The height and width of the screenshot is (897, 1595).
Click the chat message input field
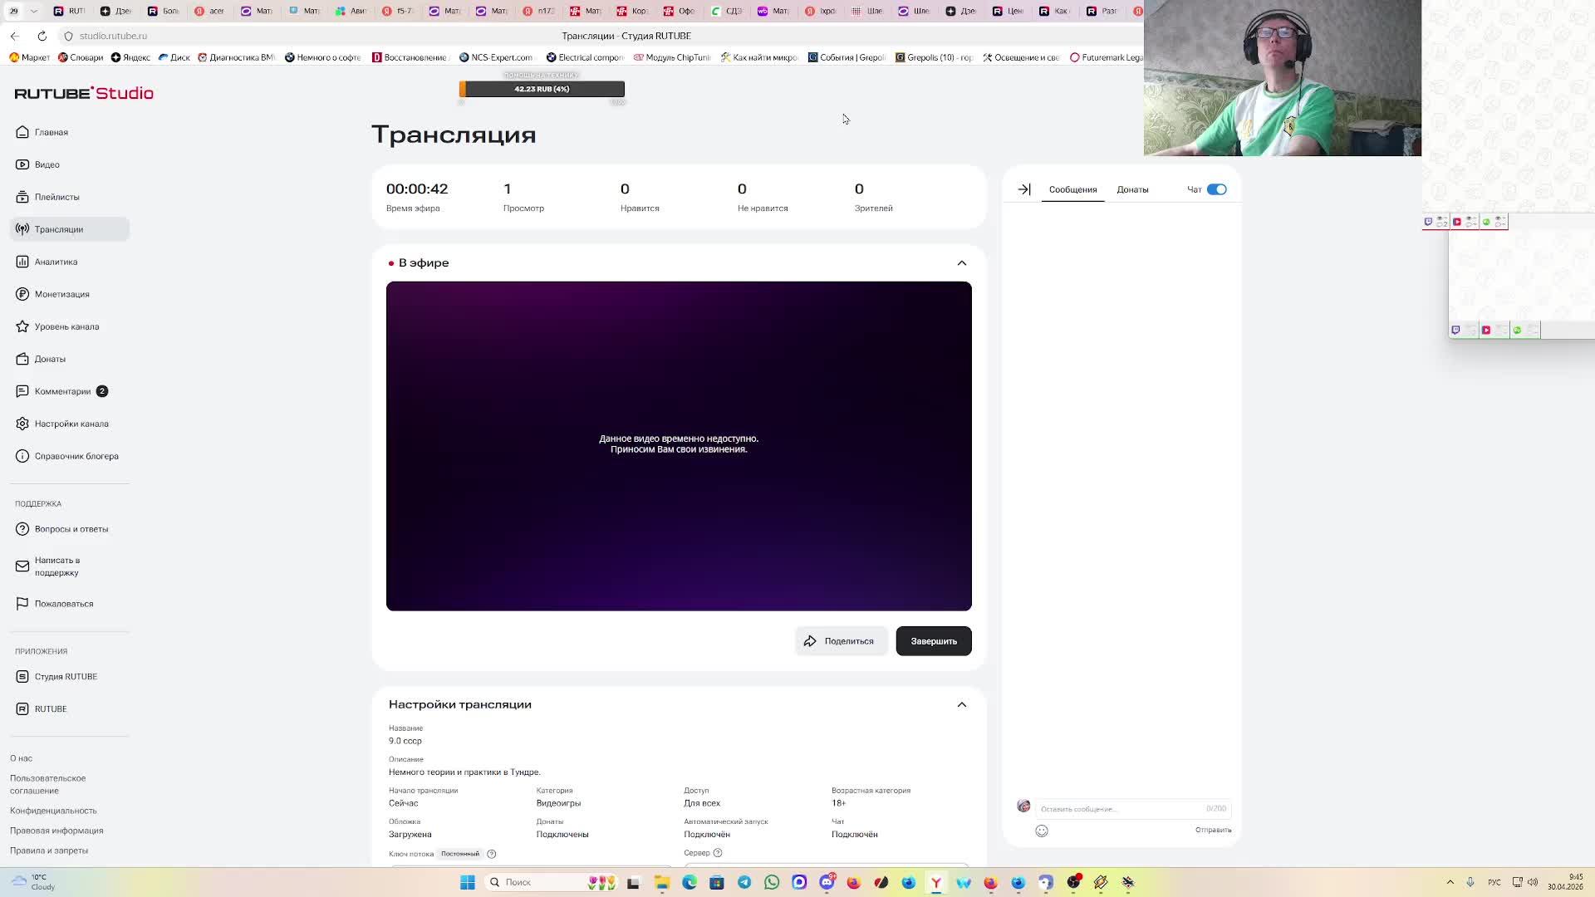coord(1117,809)
